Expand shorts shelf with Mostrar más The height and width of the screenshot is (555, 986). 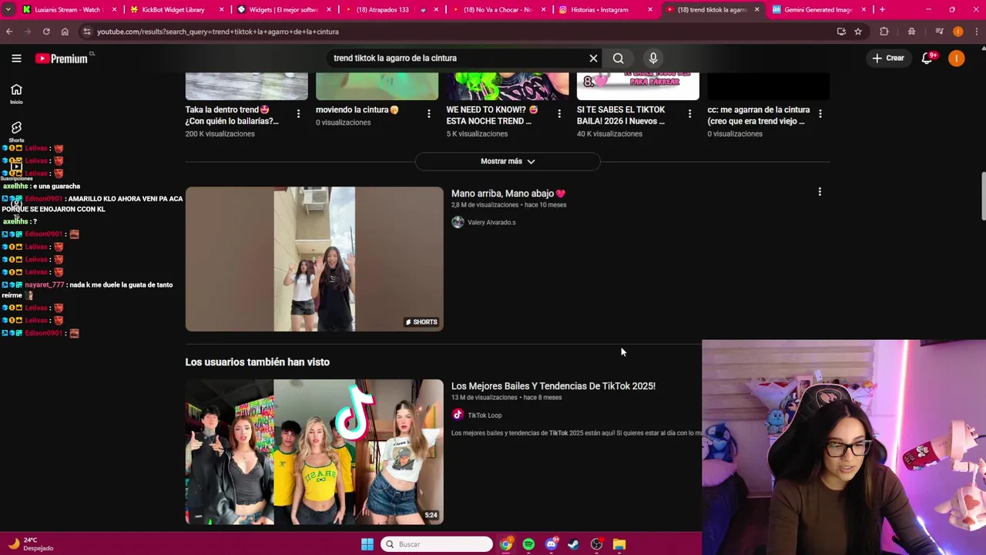pyautogui.click(x=508, y=161)
